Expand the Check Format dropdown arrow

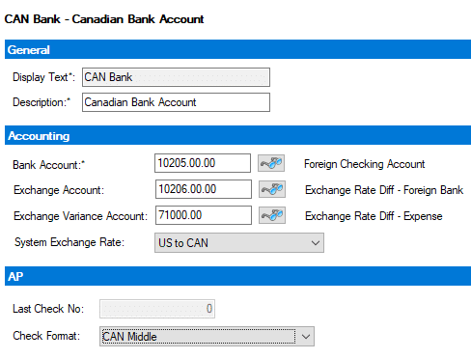[x=306, y=337]
